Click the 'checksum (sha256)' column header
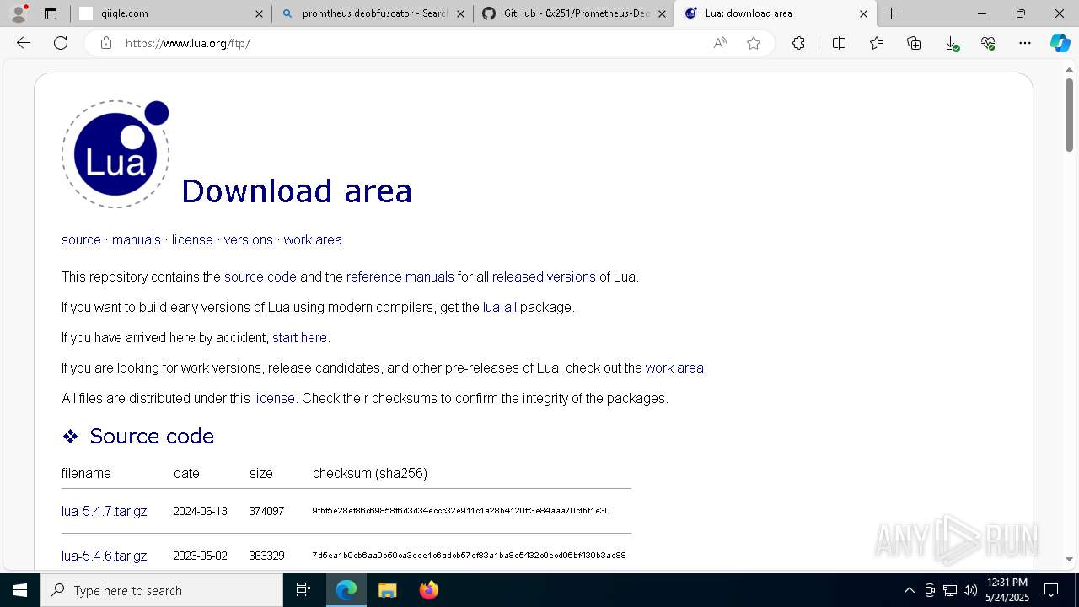Viewport: 1079px width, 607px height. (x=370, y=474)
